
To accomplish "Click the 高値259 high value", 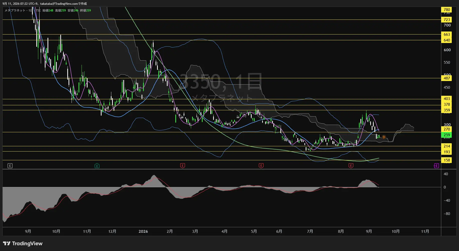I will point(60,10).
